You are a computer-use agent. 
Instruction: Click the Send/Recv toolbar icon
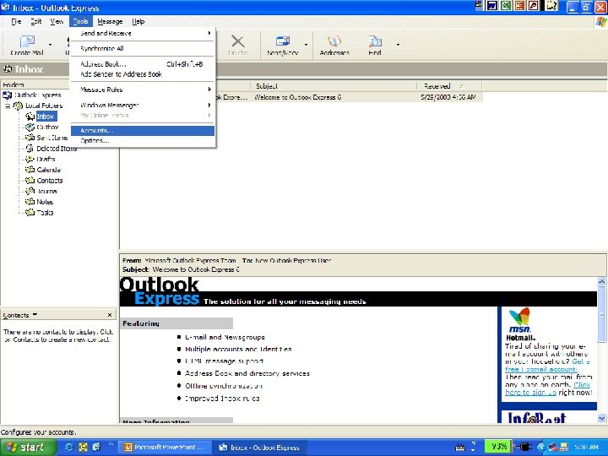[x=283, y=45]
